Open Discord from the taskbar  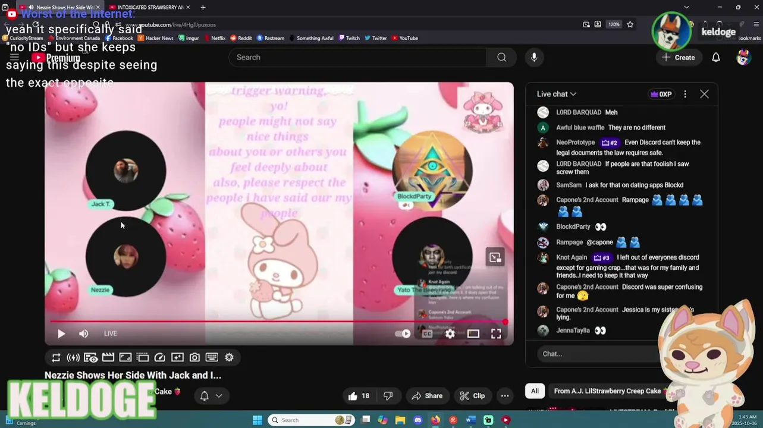click(x=417, y=420)
